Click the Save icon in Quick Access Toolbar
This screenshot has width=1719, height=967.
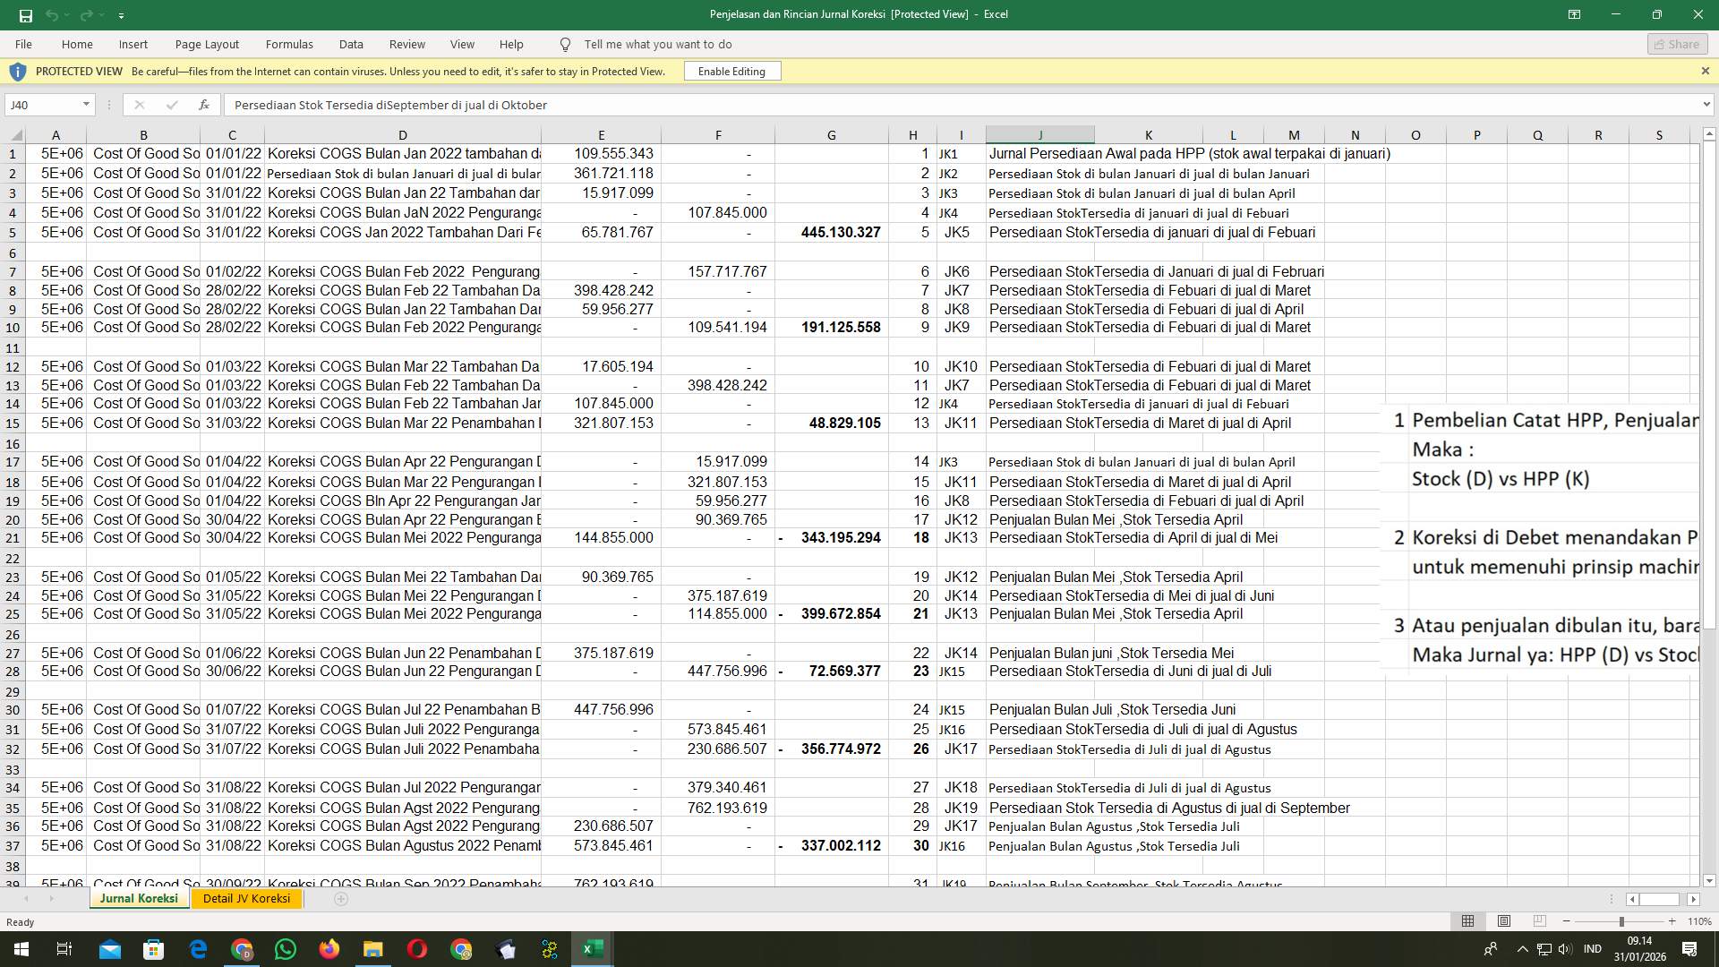tap(25, 14)
